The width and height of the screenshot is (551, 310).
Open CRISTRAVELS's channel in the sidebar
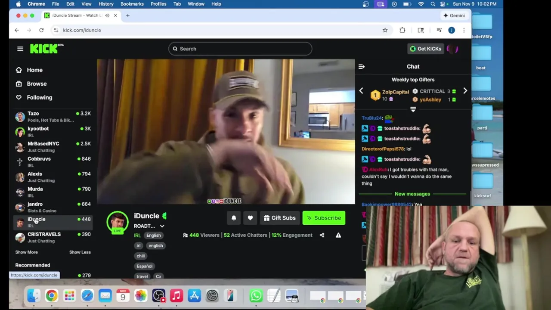tap(53, 237)
